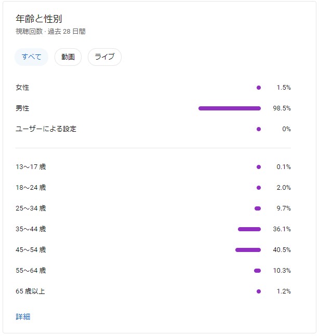This screenshot has height=336, width=319.
Task: Click the 男性 row label
Action: click(22, 108)
